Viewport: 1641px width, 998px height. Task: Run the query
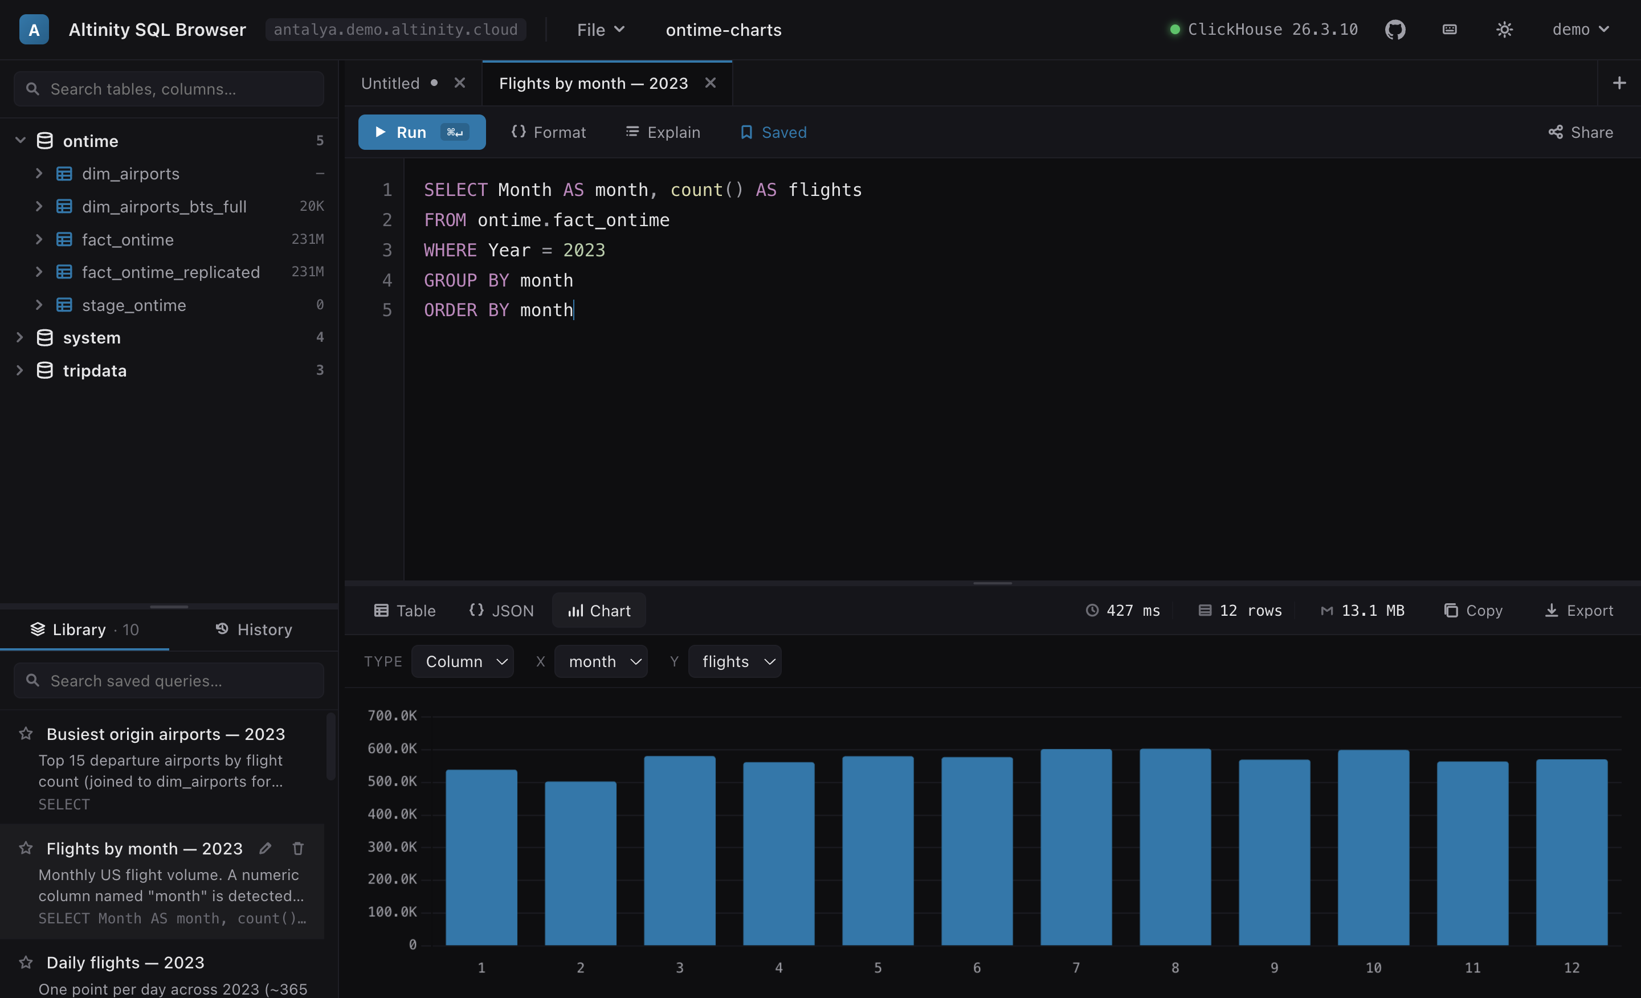pyautogui.click(x=422, y=132)
